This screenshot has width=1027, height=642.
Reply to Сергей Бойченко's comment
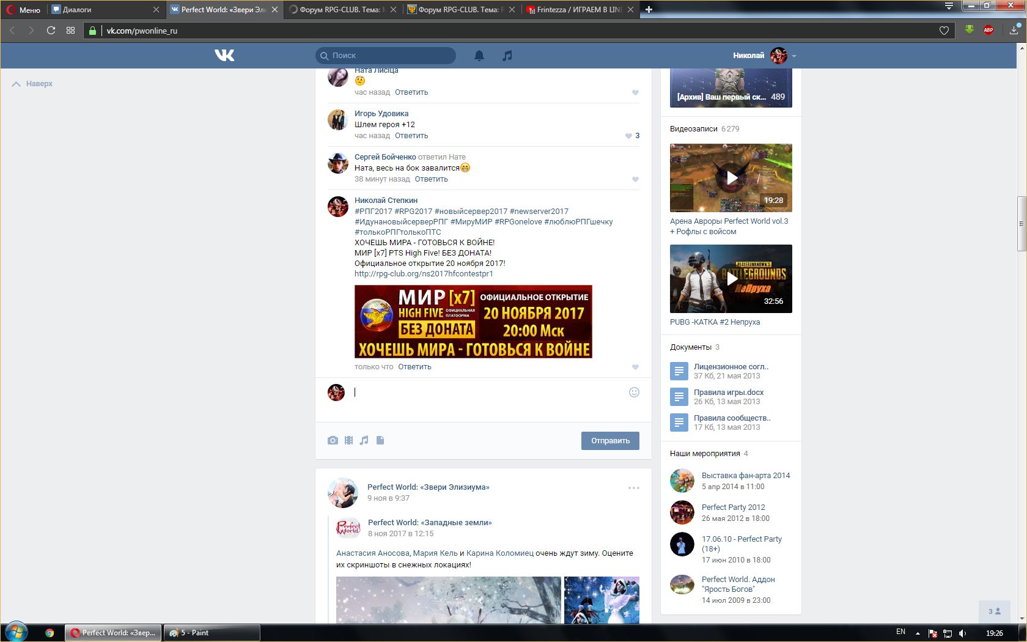coord(432,179)
